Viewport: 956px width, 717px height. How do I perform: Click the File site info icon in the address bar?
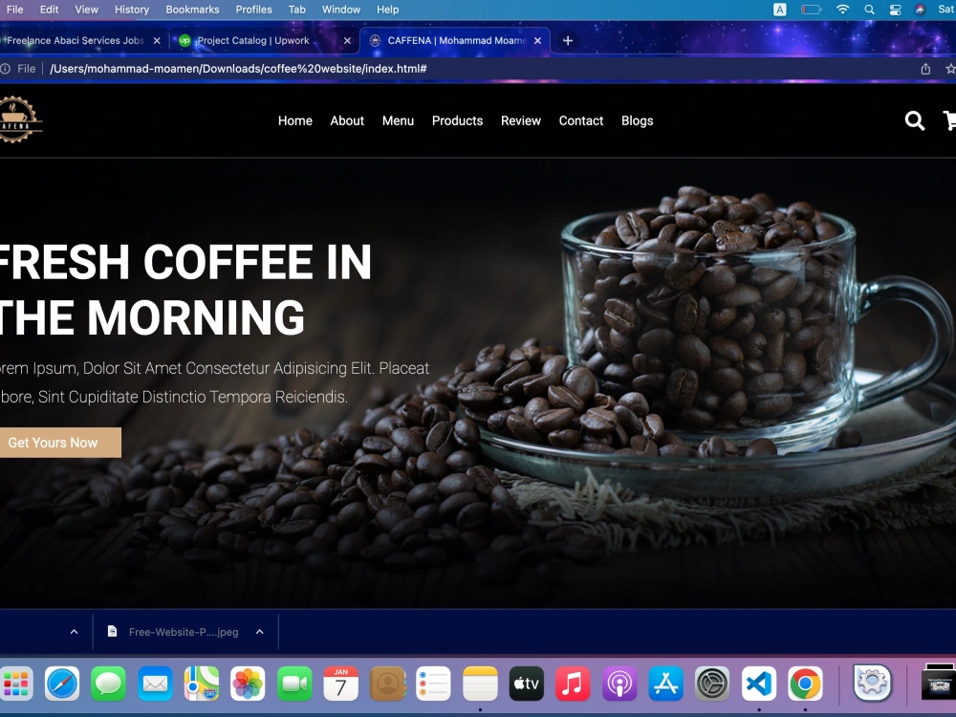pyautogui.click(x=6, y=69)
